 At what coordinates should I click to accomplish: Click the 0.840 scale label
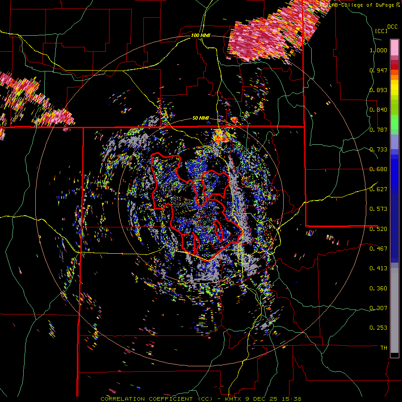click(378, 110)
